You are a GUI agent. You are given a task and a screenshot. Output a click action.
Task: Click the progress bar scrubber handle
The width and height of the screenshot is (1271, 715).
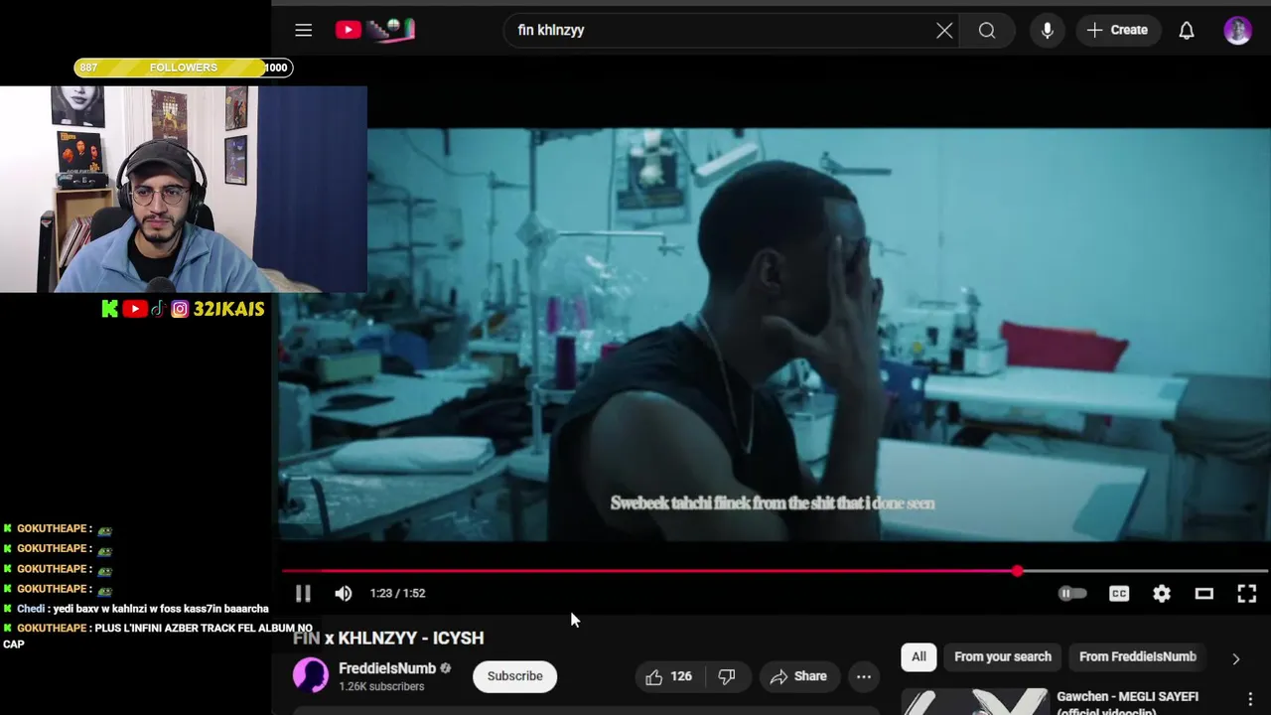pyautogui.click(x=1017, y=571)
